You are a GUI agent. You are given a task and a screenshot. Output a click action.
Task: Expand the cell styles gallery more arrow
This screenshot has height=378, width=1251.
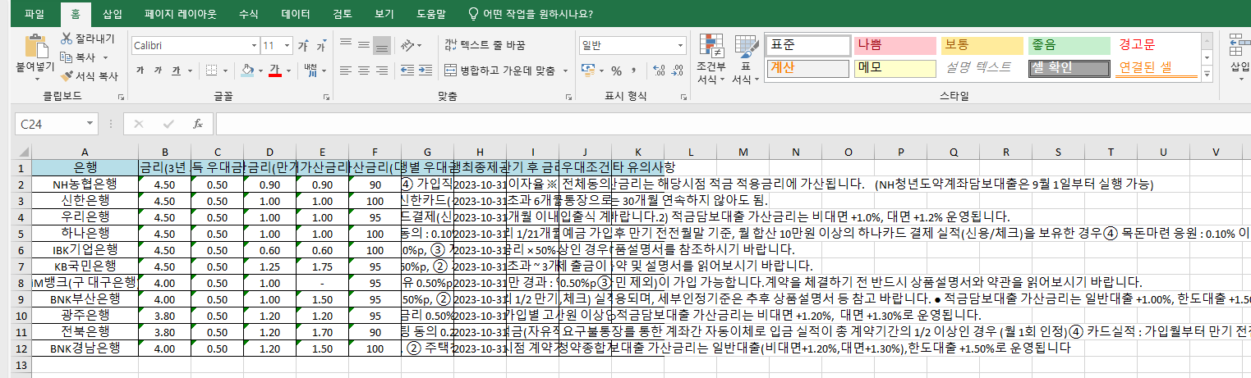(1207, 73)
